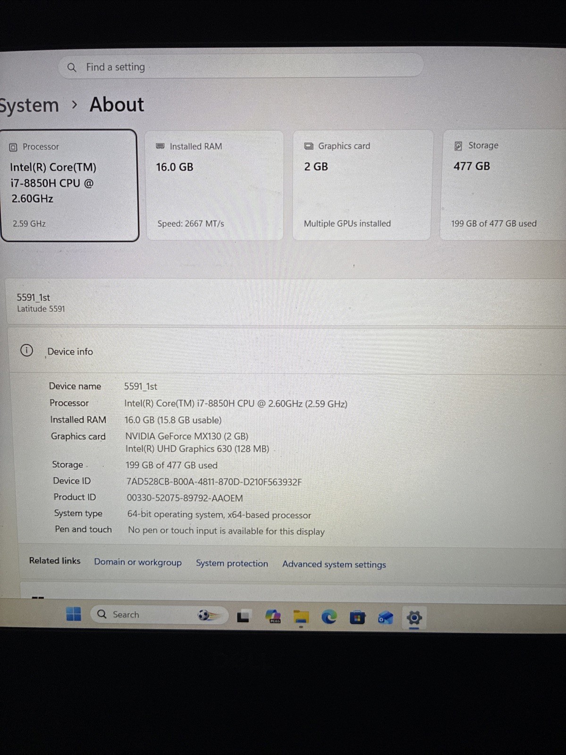Click the System type 64-bit value
Viewport: 566px width, 755px height.
219,515
